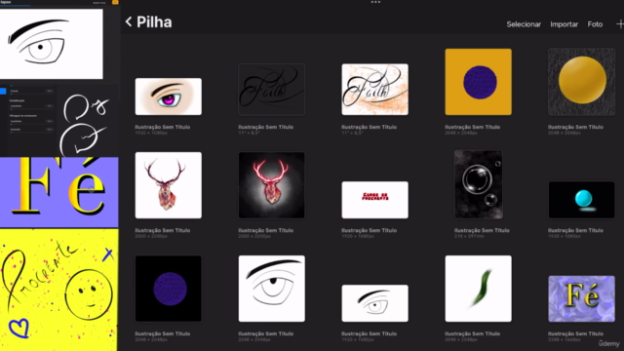
Task: Open the large square eye sketch artwork
Action: pos(271,289)
